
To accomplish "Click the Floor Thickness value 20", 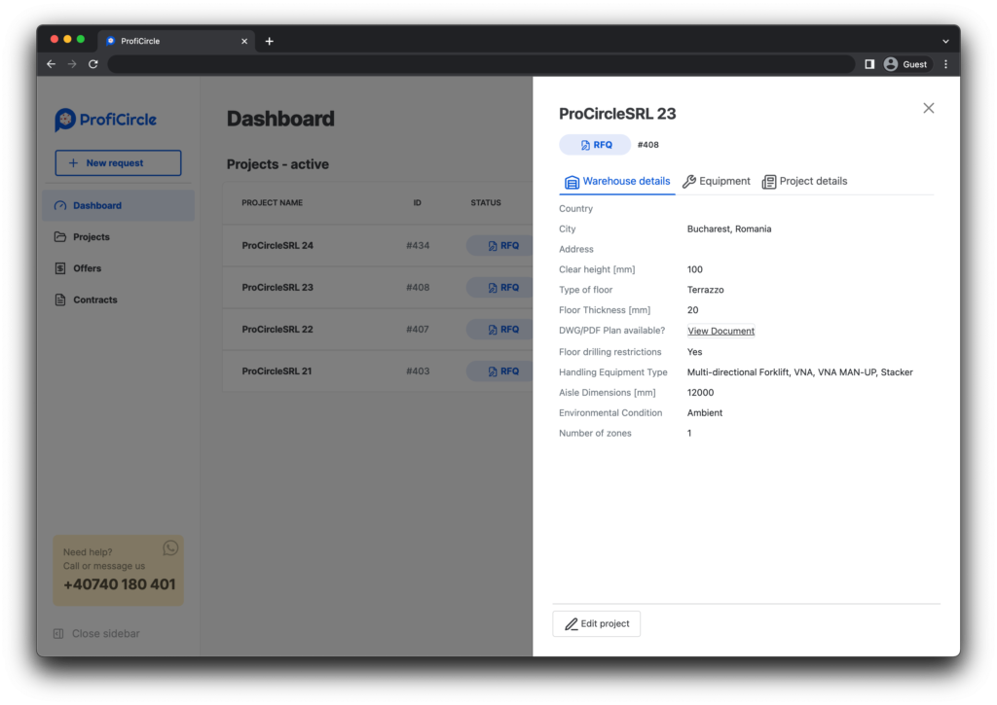I will pyautogui.click(x=692, y=310).
